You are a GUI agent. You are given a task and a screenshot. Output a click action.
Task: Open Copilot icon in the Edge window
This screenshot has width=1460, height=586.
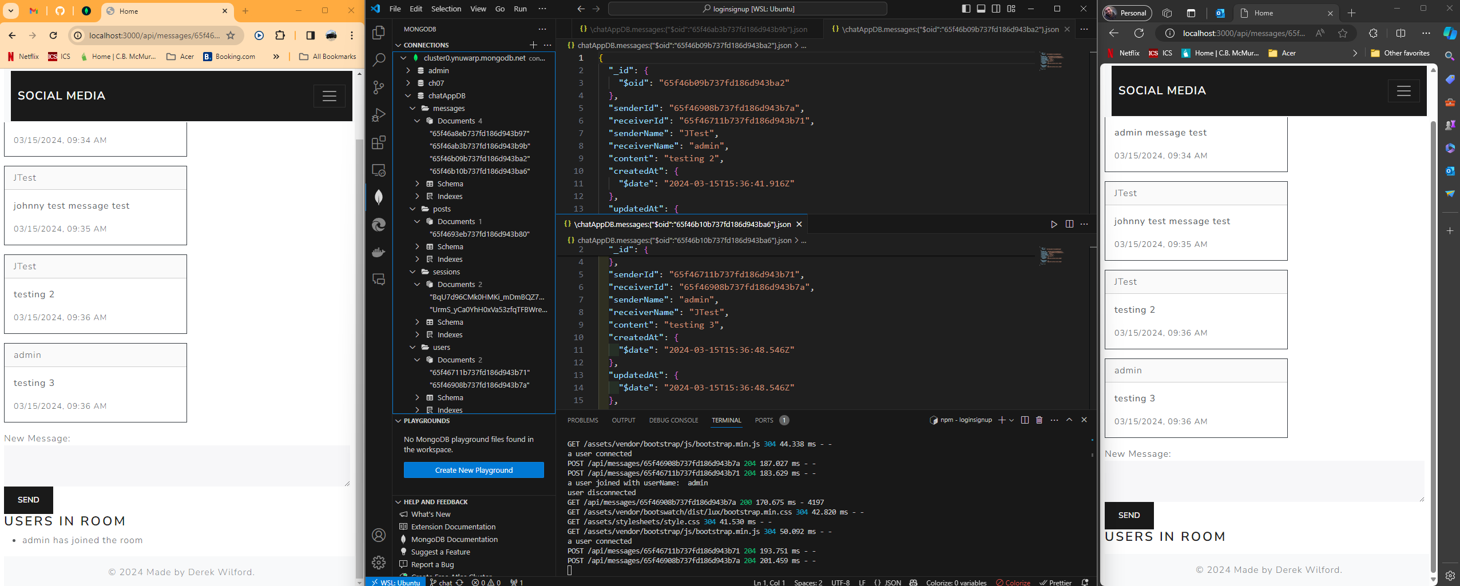(x=1450, y=33)
